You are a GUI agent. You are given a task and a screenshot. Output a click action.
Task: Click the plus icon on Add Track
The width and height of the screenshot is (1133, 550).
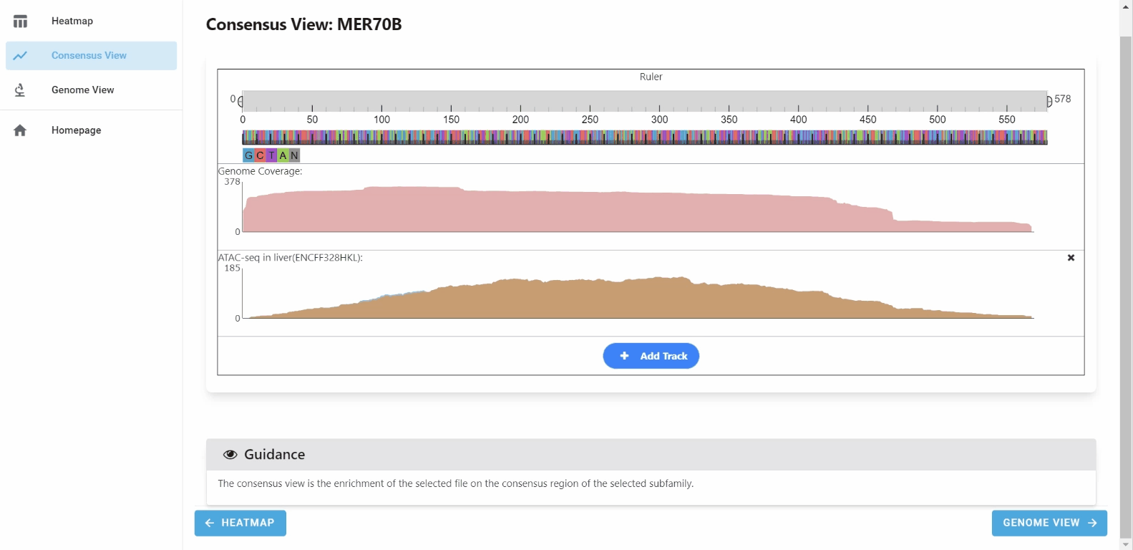tap(624, 356)
